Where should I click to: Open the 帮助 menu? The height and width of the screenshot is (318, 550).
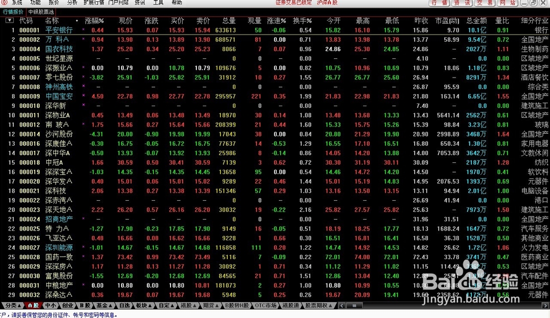177,2
